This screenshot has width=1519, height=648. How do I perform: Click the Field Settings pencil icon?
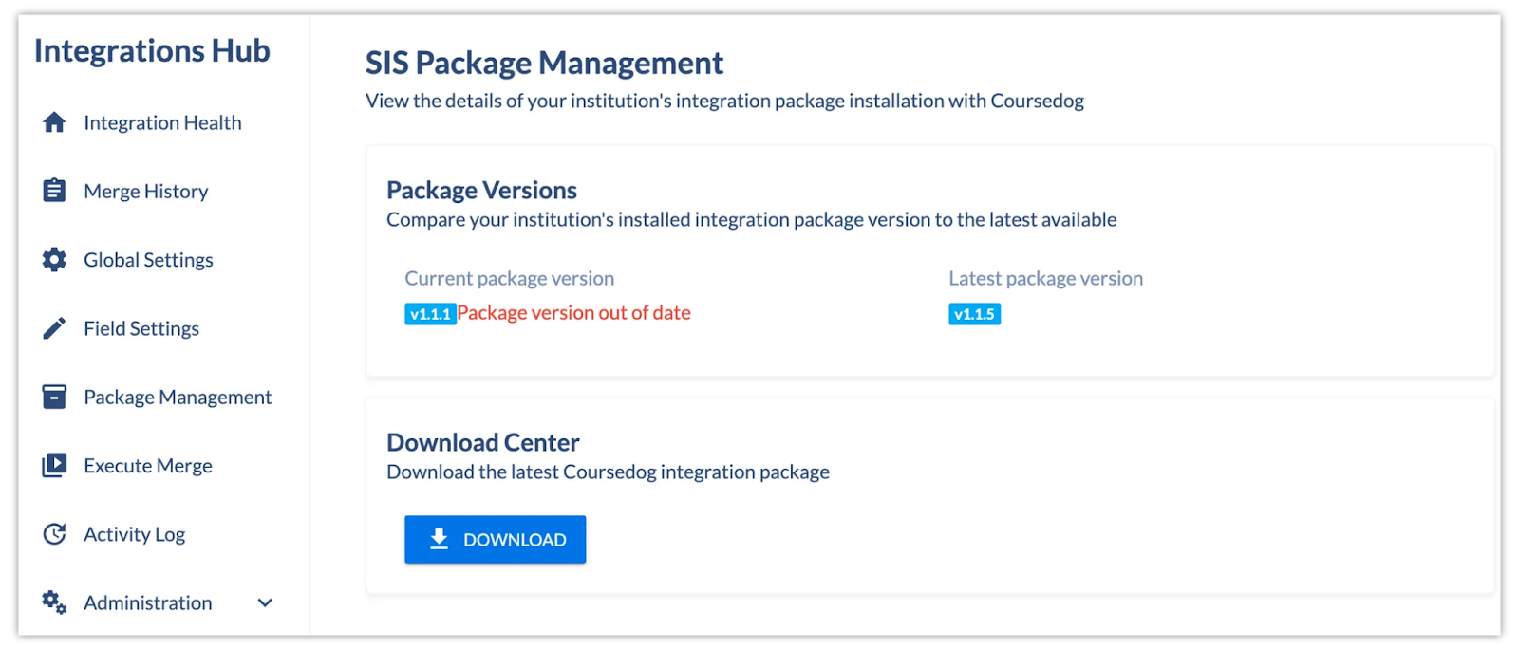(x=54, y=328)
